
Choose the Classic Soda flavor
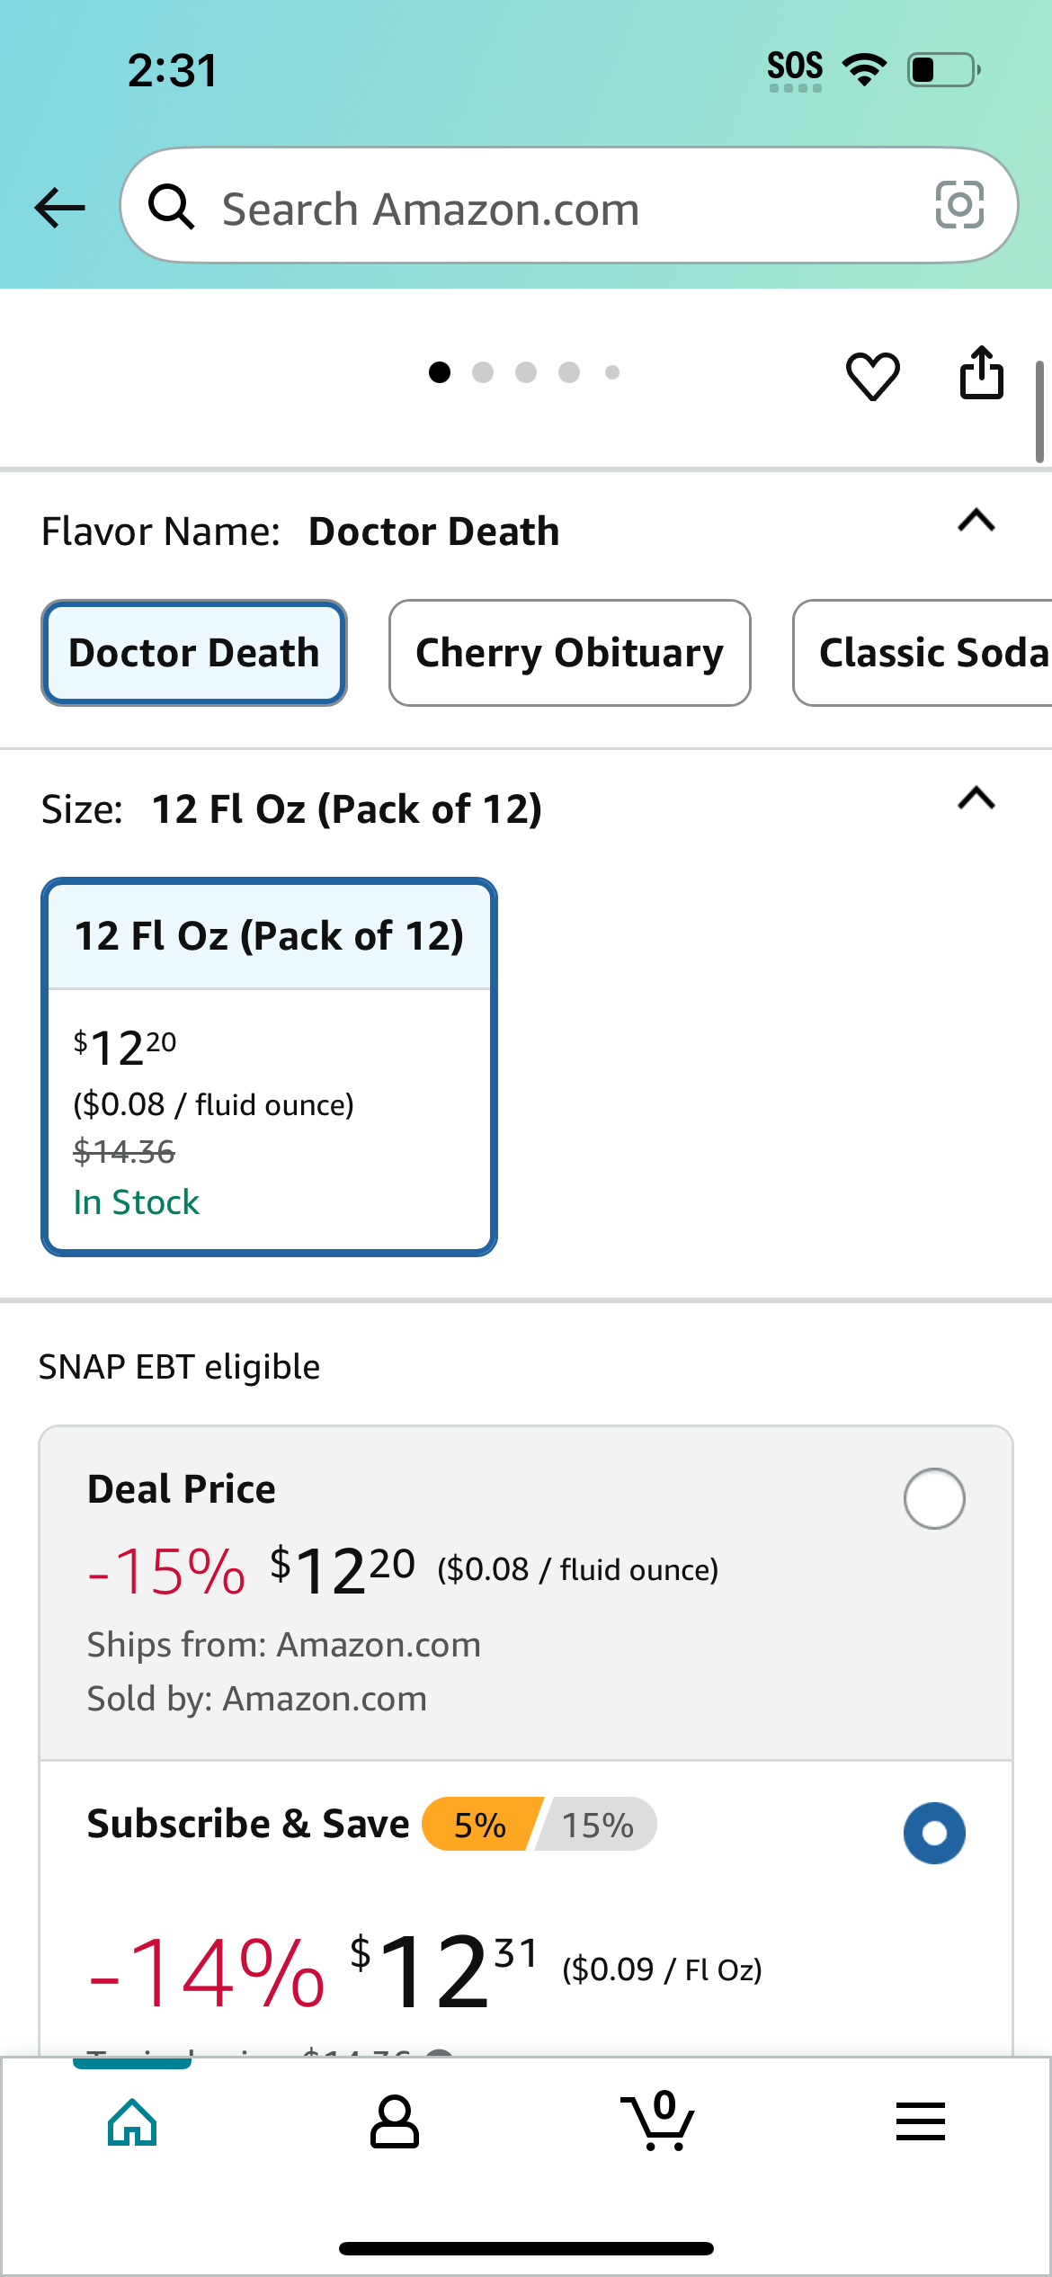[923, 653]
